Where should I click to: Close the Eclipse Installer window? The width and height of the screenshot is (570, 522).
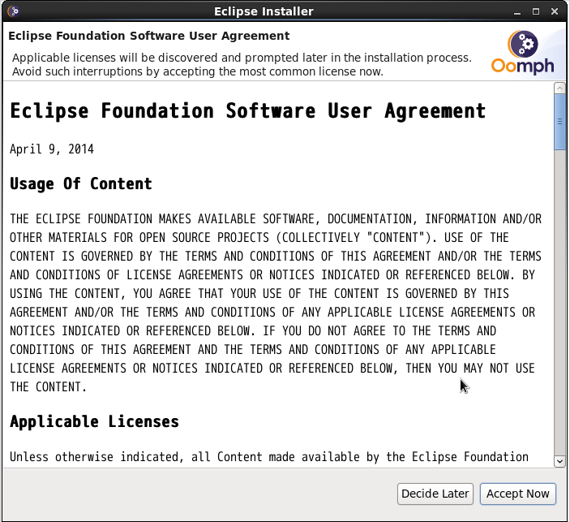tap(555, 11)
